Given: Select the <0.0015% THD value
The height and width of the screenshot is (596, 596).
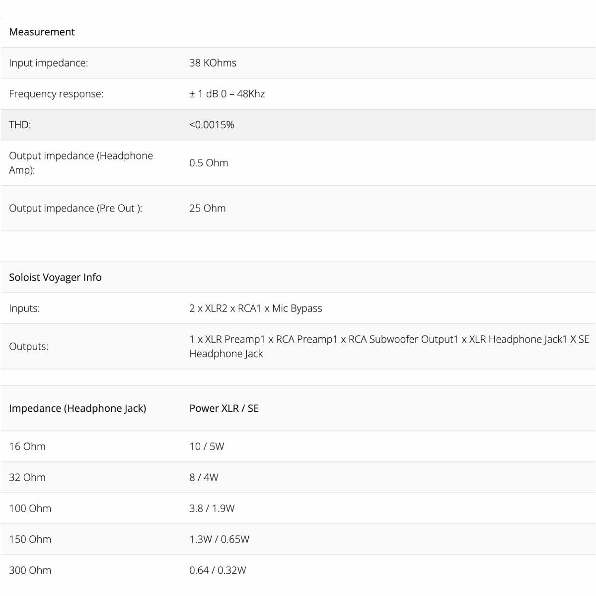Looking at the screenshot, I should click(212, 125).
